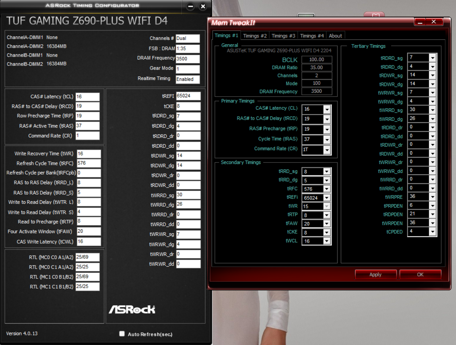Select the FSB : DRAM field in ASRock
This screenshot has width=456, height=345.
188,49
